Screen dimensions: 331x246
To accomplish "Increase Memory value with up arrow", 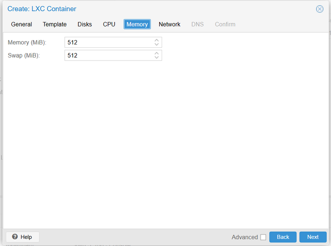I will pyautogui.click(x=156, y=40).
